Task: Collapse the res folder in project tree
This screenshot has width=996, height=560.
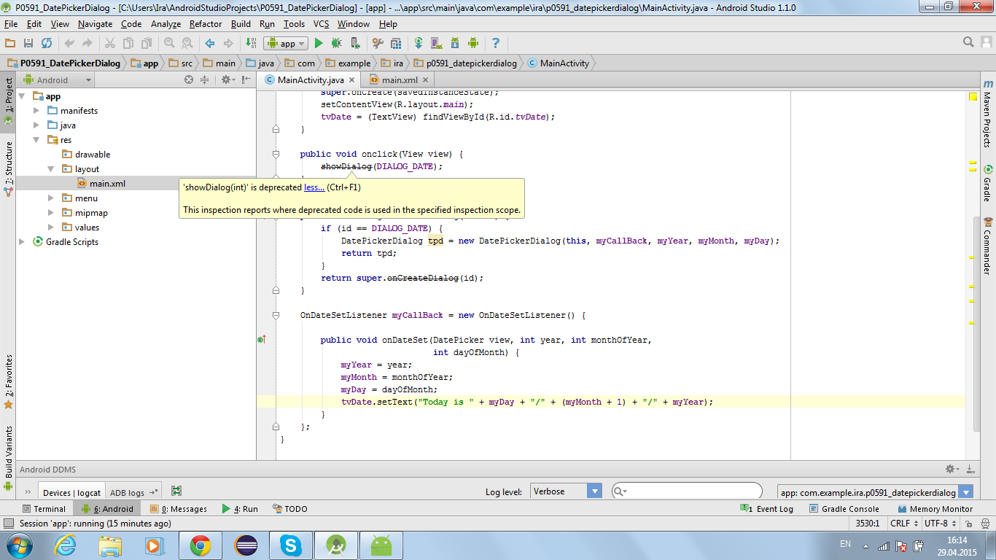Action: click(36, 140)
